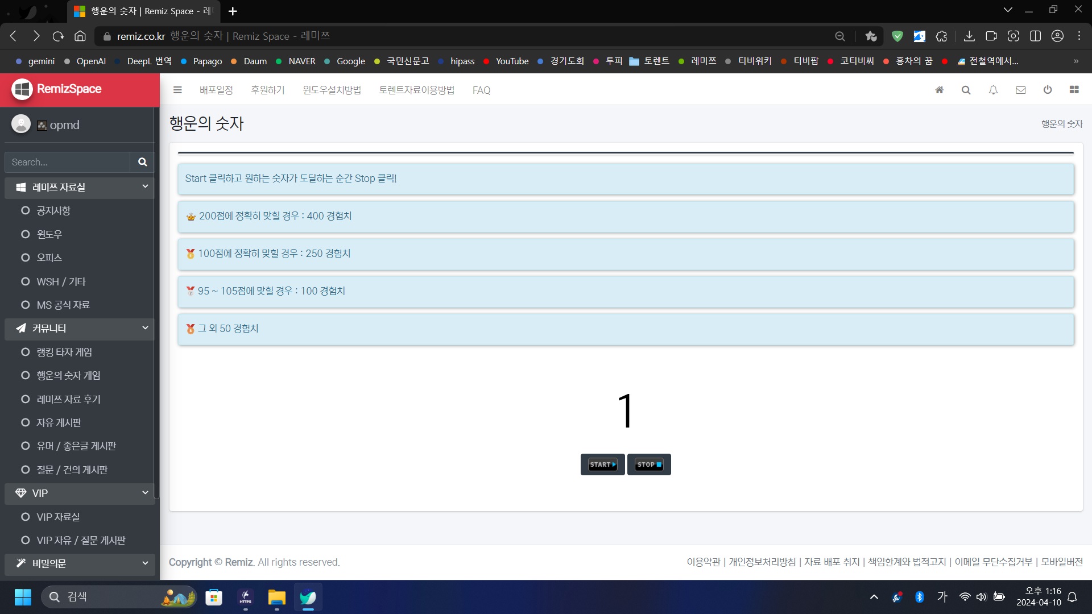Click the sidebar Search input field
1092x614 pixels.
click(67, 162)
